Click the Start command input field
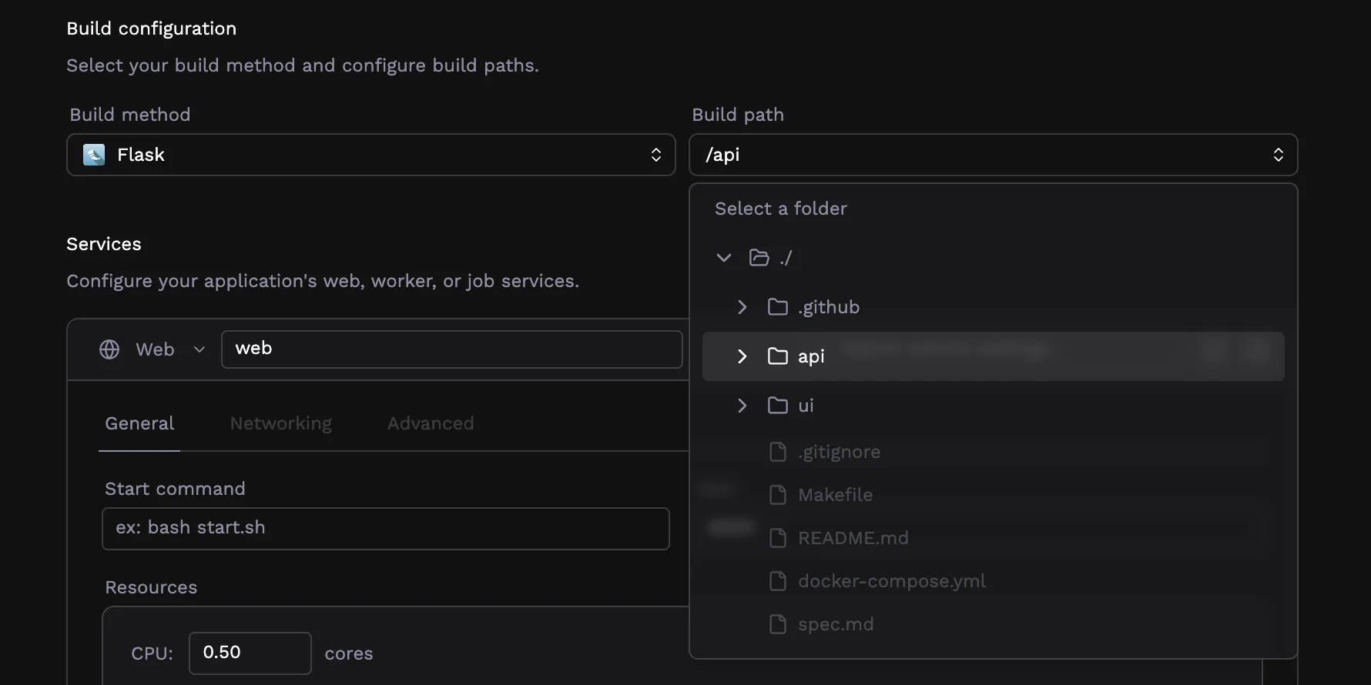Viewport: 1371px width, 685px height. click(386, 529)
